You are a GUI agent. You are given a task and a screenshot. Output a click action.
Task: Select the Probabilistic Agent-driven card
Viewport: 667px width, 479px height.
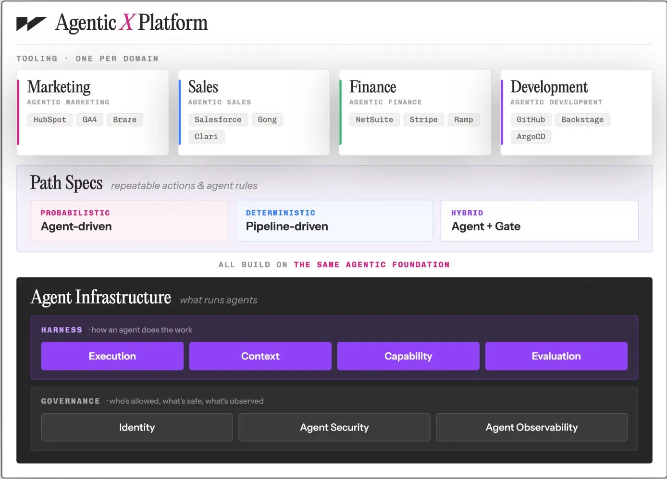point(129,221)
